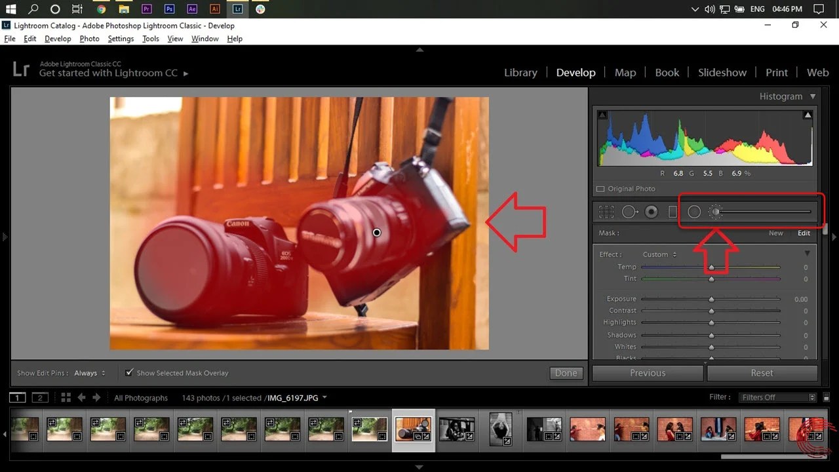This screenshot has width=839, height=472.
Task: Click the Lightroom icon in the taskbar
Action: tap(237, 9)
